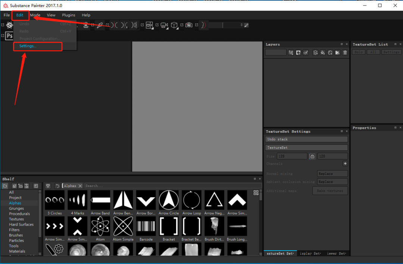Open Normal mixing Replace dropdown
The width and height of the screenshot is (403, 264).
(332, 174)
